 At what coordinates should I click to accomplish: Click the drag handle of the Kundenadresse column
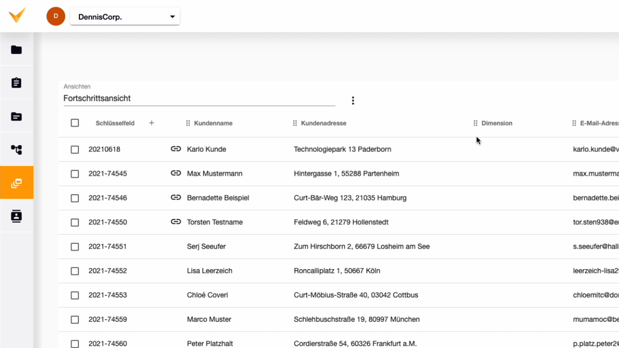295,123
